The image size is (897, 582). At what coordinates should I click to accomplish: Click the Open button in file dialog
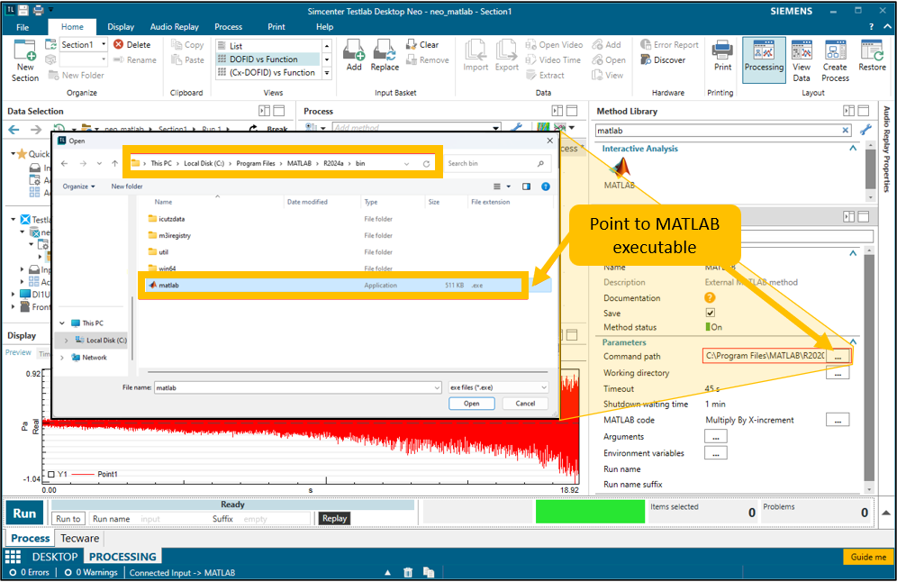coord(471,404)
